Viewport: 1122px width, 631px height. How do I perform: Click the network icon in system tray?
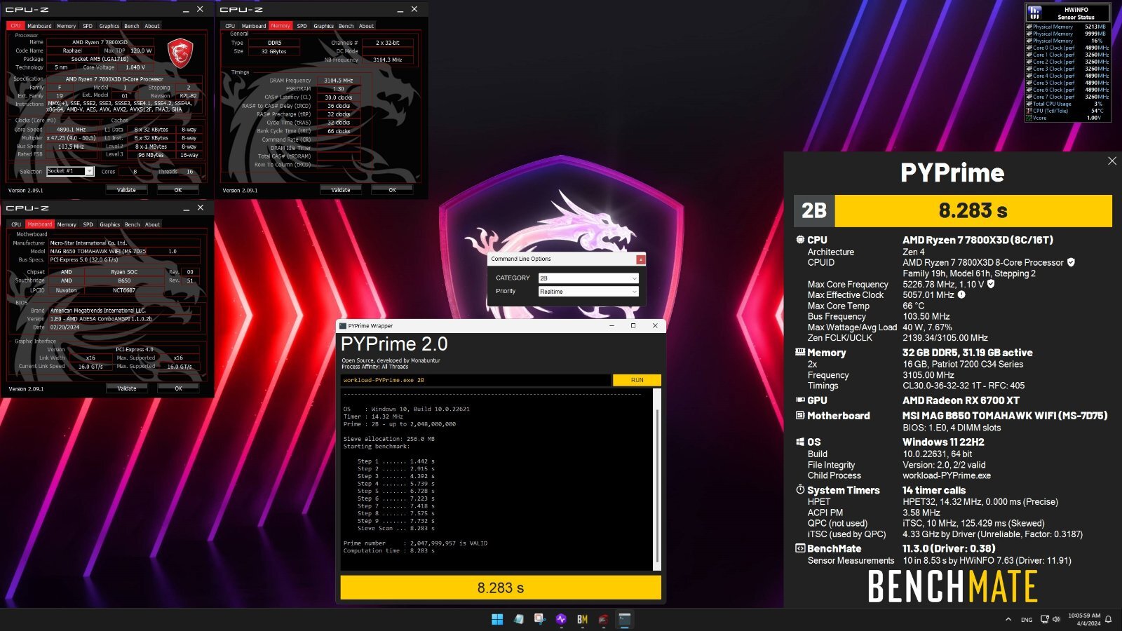(x=1045, y=619)
